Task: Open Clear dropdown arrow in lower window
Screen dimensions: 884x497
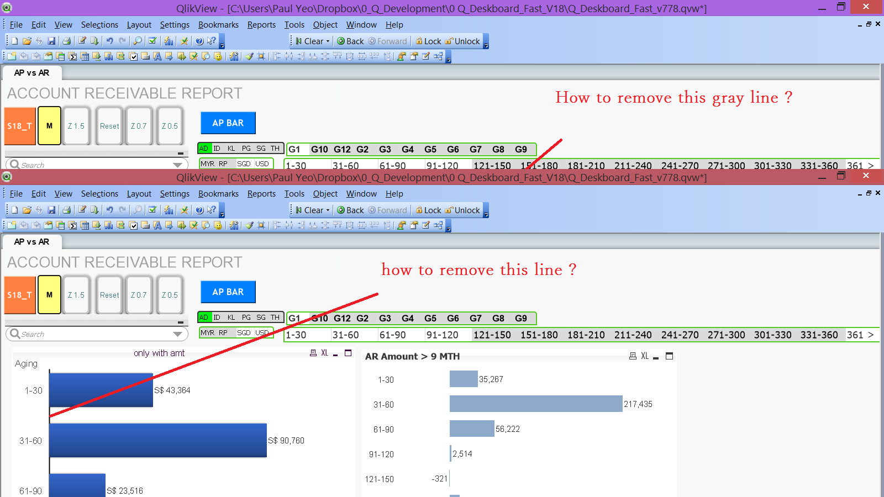Action: (x=328, y=210)
